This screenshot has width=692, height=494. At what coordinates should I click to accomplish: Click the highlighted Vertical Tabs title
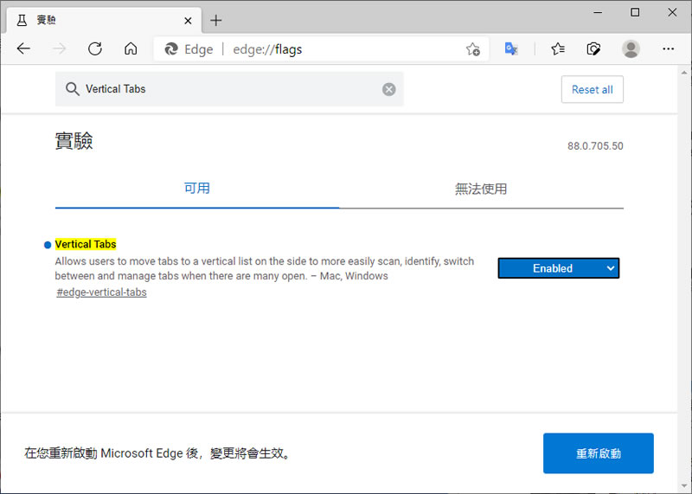86,244
